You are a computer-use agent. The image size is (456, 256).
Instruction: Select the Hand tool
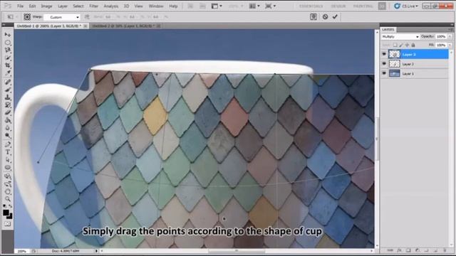[x=8, y=191]
